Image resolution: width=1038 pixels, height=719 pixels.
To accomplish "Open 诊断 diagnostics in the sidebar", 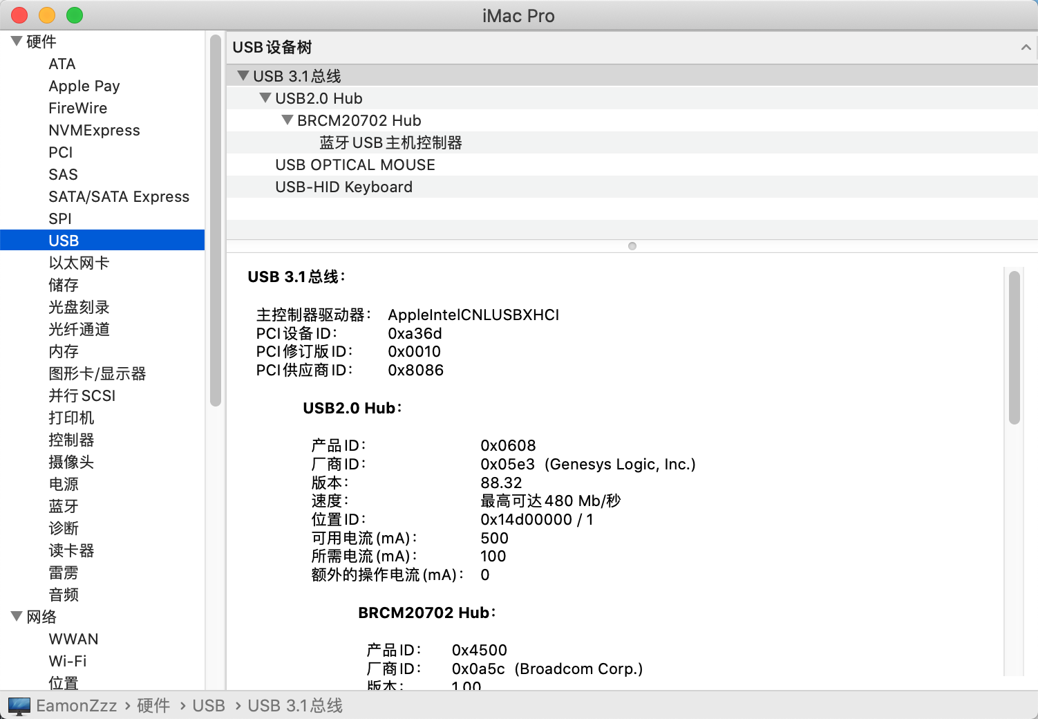I will [x=64, y=528].
